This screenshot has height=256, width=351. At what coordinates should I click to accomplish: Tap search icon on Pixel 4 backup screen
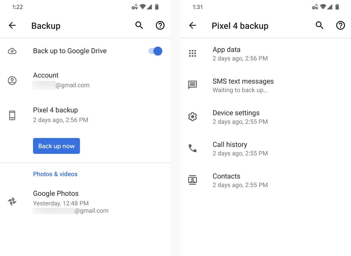[x=319, y=26]
